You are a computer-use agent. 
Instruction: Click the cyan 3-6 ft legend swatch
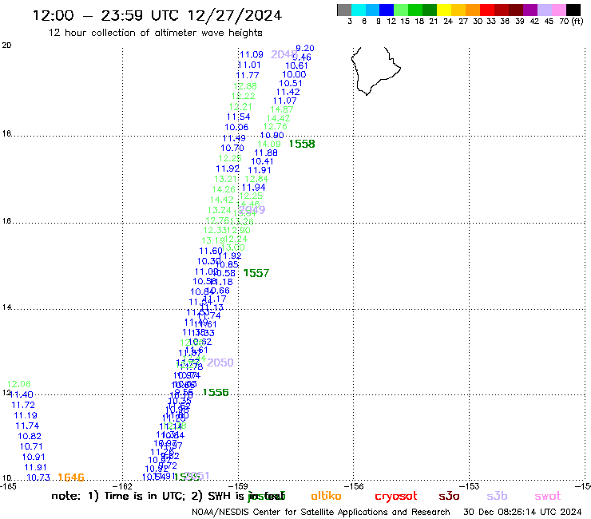click(358, 10)
